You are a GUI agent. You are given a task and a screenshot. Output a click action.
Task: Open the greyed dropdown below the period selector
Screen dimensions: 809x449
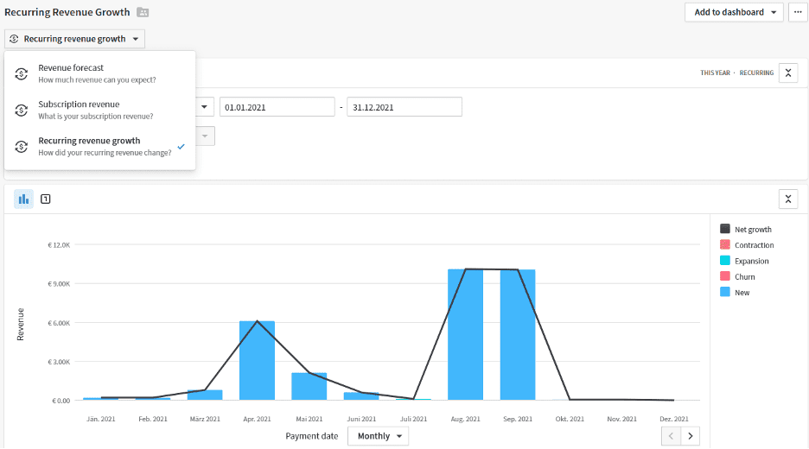[x=205, y=136]
